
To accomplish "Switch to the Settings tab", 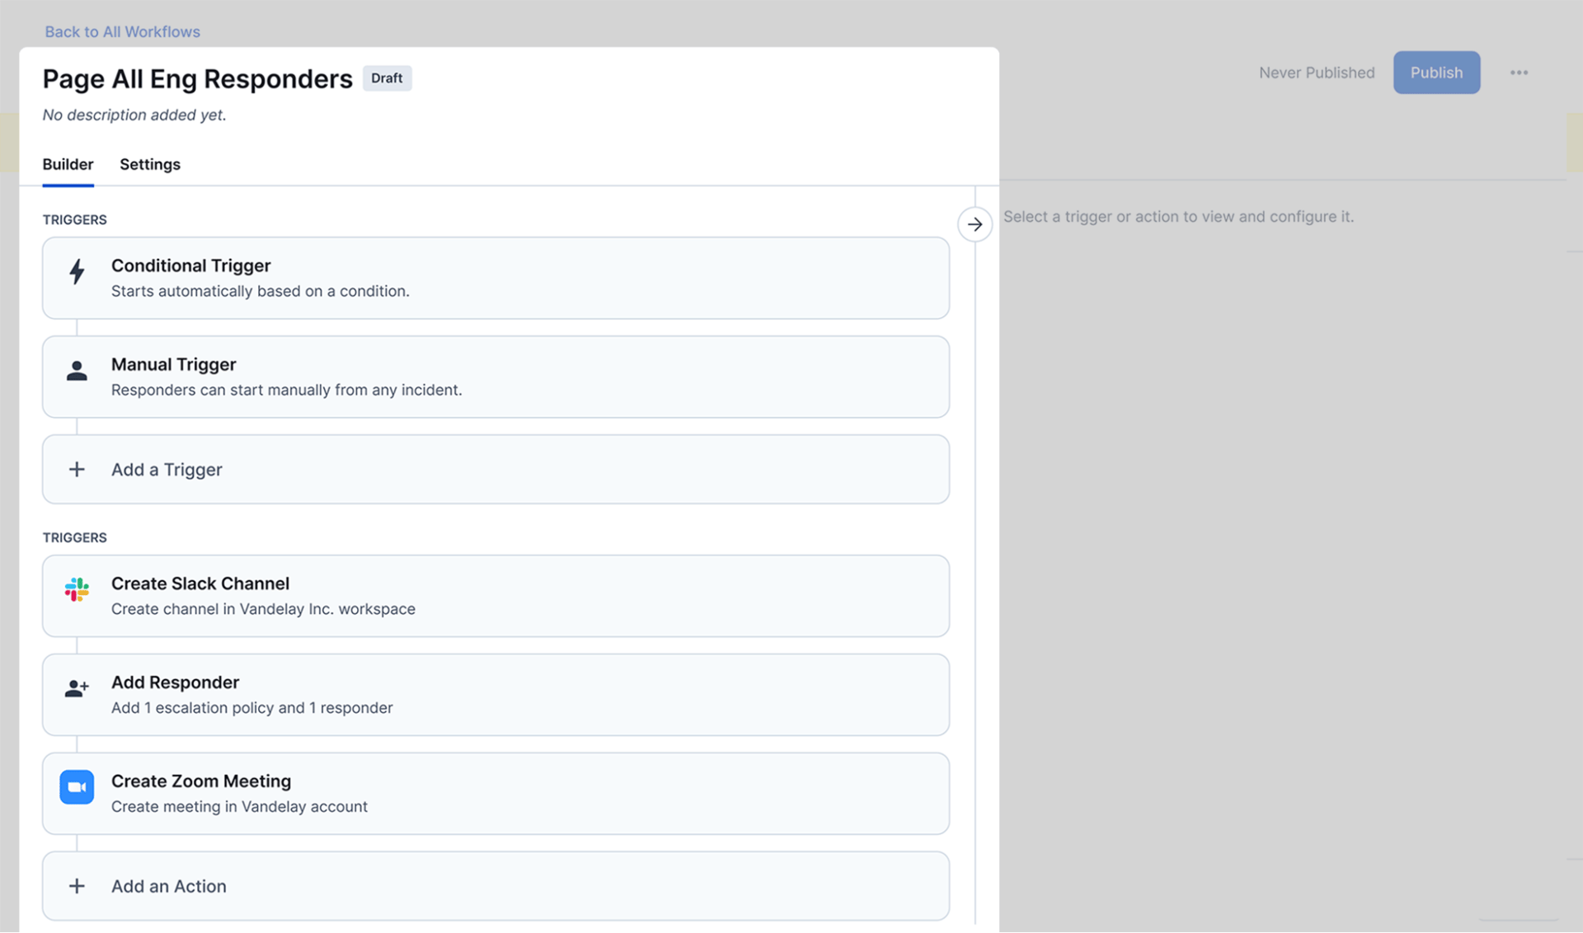I will pos(149,164).
